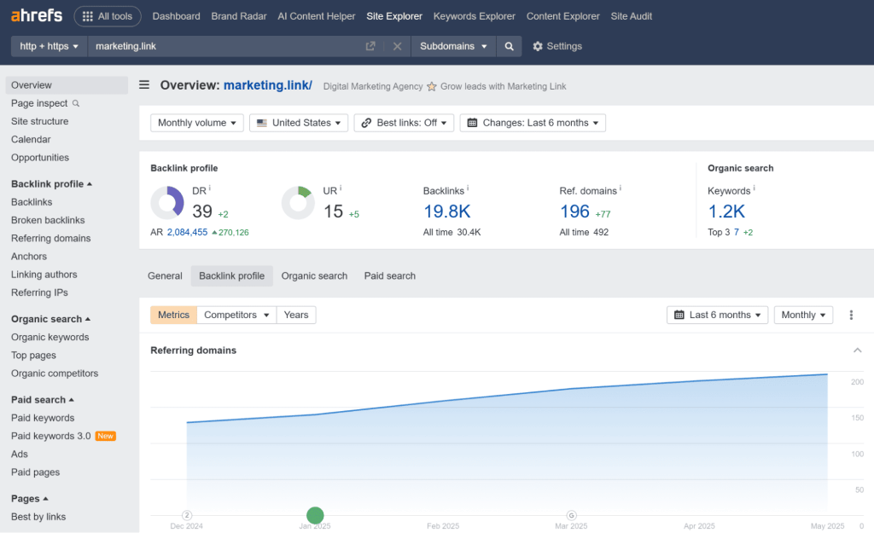Open Linking authors report
The width and height of the screenshot is (874, 533).
[x=44, y=275]
